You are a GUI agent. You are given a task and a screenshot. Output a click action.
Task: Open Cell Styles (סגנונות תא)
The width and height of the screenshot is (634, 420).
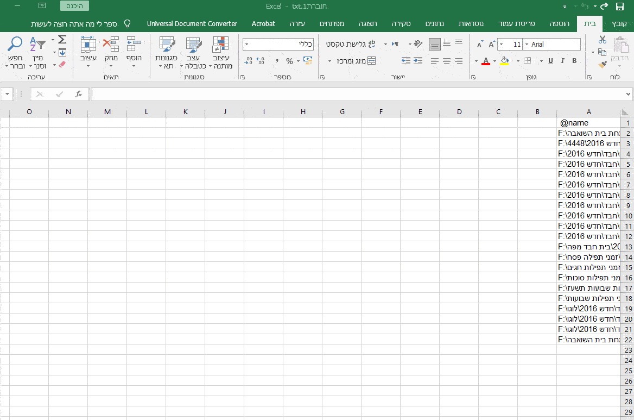(x=167, y=53)
